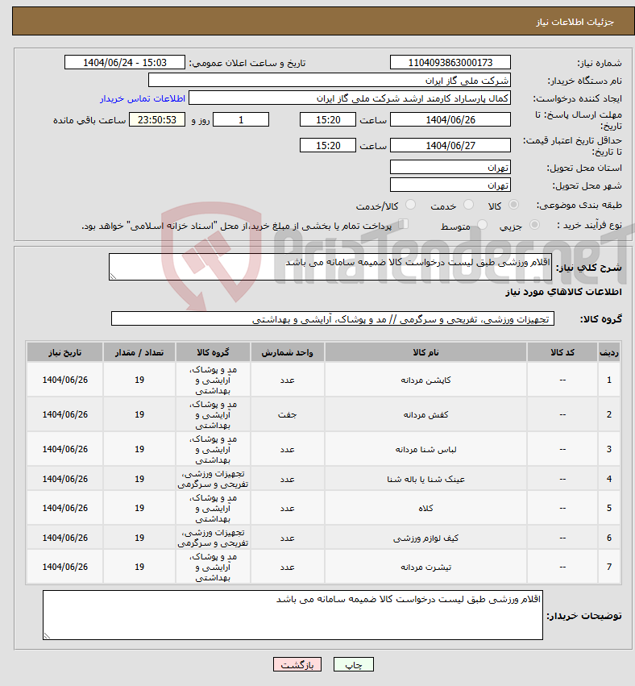Image resolution: width=635 pixels, height=686 pixels.
Task: Click the buyer organization name field
Action: (330, 81)
